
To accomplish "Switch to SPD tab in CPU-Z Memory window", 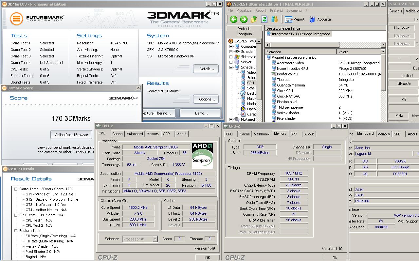I will click(294, 134).
